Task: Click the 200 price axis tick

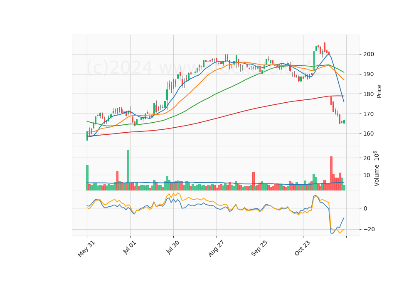Action: tap(369, 54)
